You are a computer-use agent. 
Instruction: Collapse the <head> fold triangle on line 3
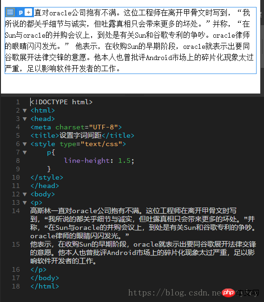[25, 119]
